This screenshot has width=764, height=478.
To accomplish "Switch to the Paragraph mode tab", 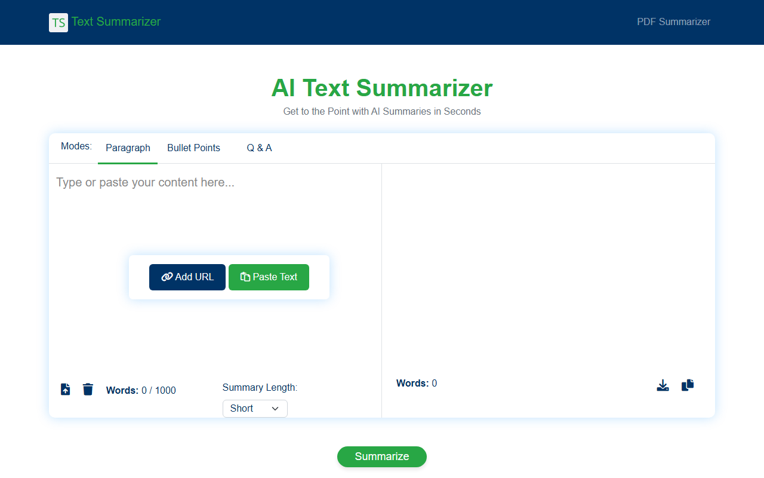I will 128,148.
